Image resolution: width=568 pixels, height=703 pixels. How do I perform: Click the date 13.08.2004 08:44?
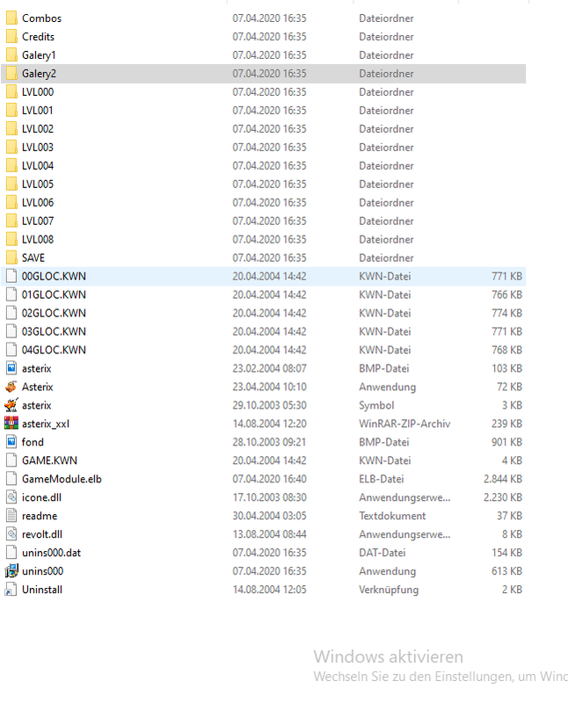point(269,534)
